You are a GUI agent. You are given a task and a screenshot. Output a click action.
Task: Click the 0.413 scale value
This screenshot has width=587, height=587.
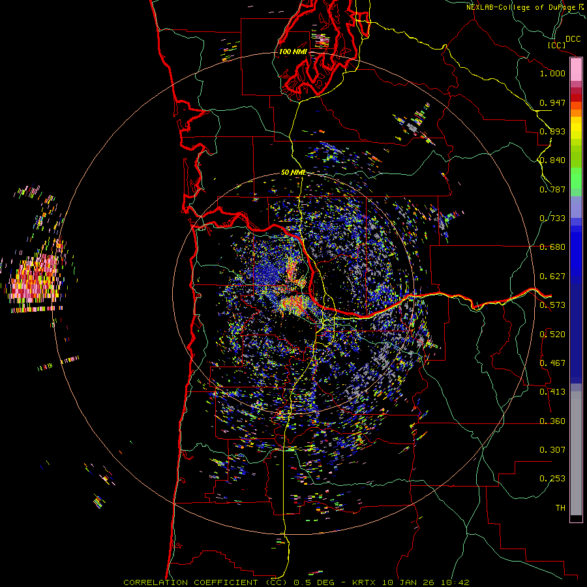552,392
